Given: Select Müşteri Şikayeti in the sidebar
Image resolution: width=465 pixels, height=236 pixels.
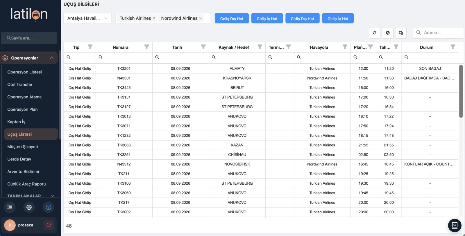Looking at the screenshot, I should coord(23,147).
